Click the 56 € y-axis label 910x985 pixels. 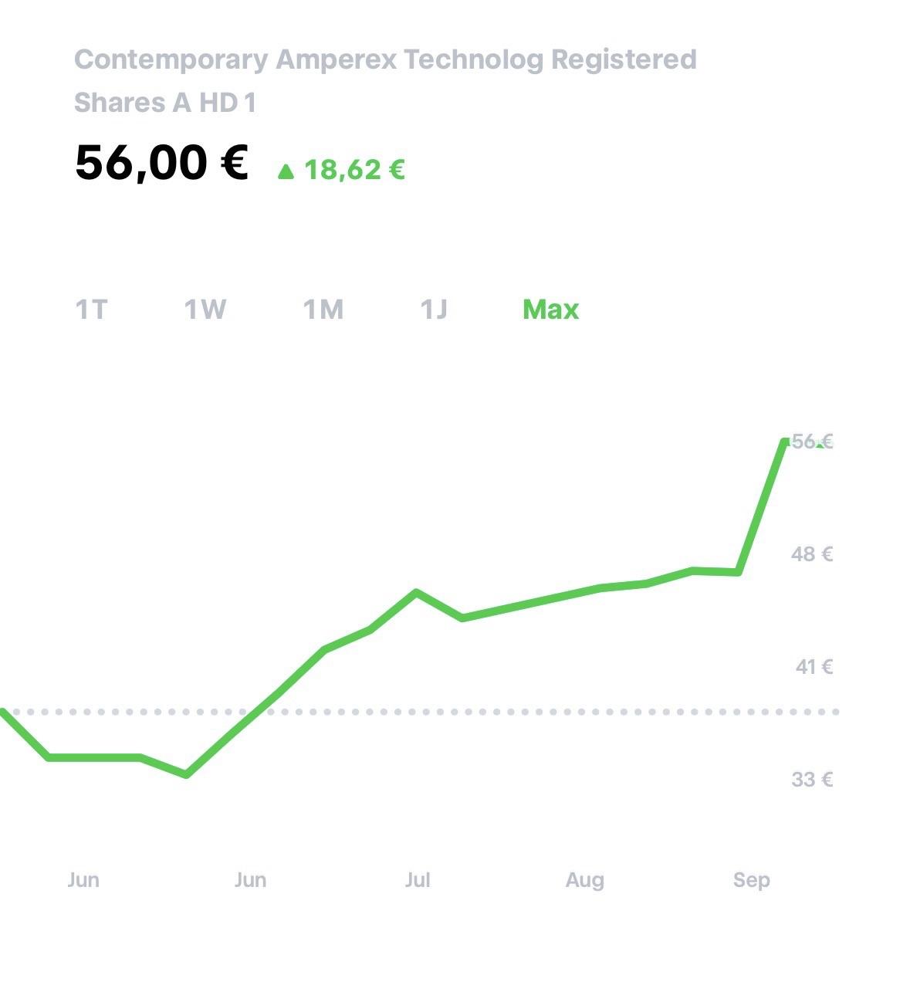tap(811, 442)
